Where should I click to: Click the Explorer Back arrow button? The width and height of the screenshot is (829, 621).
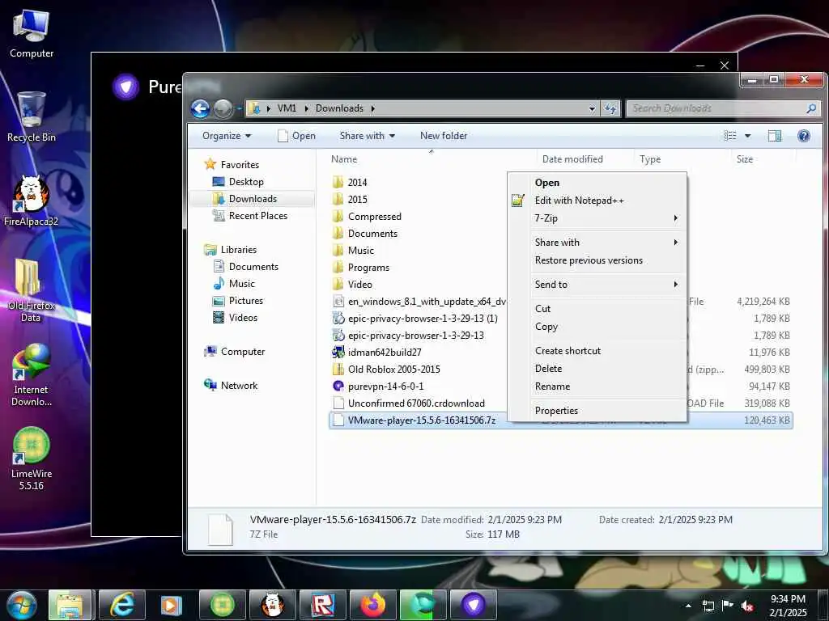point(201,109)
